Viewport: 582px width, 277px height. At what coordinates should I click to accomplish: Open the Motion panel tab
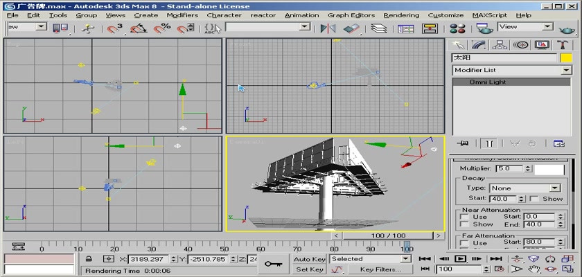[520, 44]
